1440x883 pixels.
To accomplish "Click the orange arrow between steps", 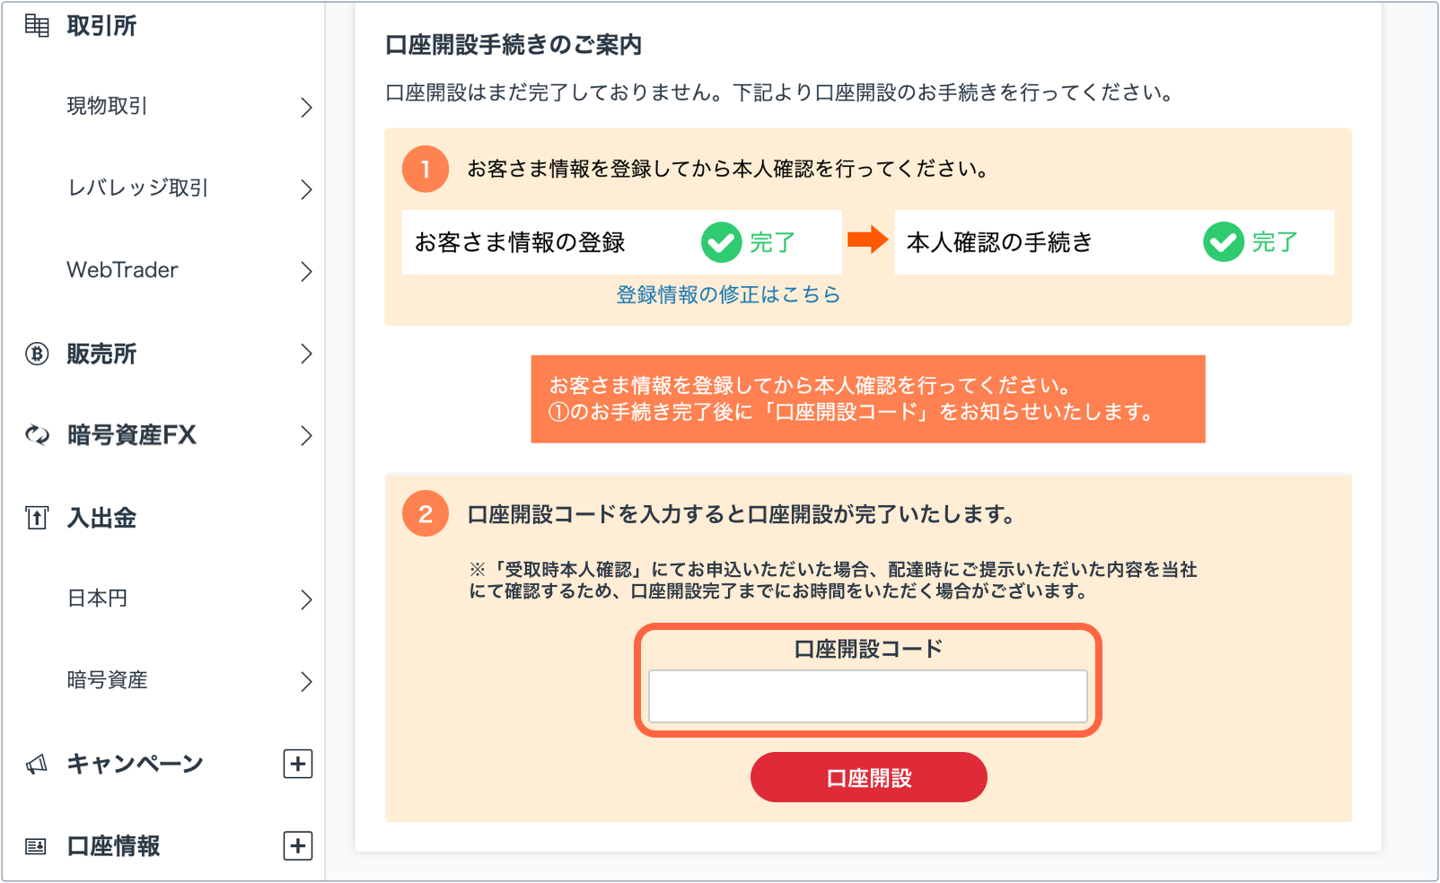I will click(867, 240).
